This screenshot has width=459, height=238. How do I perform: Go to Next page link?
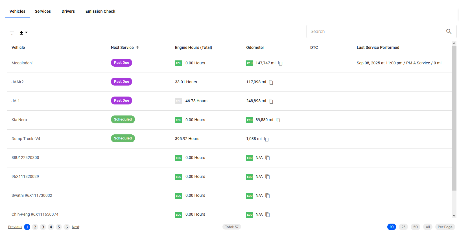[76, 227]
